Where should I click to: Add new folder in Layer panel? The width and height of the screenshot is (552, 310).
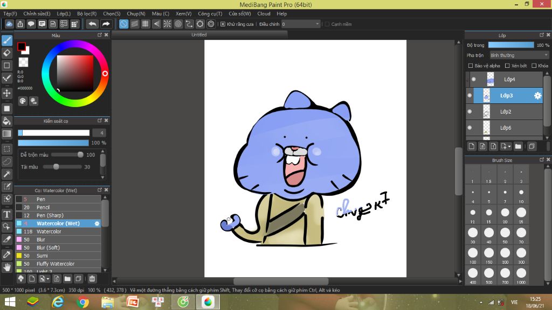518,146
